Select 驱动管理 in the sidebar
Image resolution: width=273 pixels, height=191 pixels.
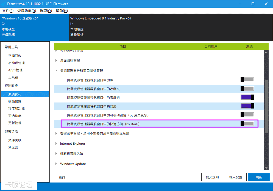coord(15,102)
